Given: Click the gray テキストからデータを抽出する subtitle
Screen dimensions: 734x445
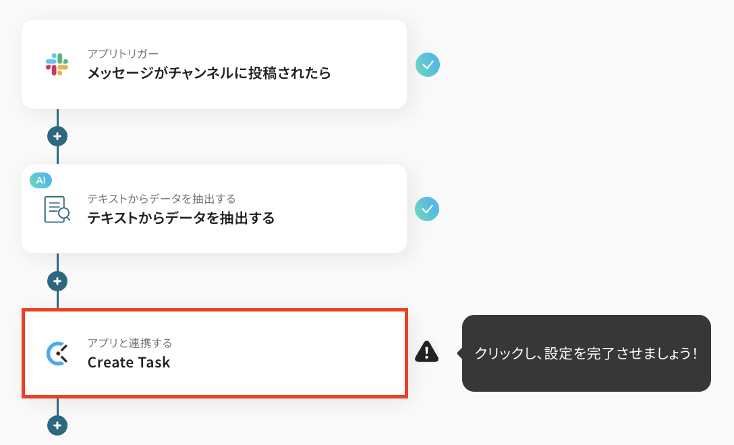Looking at the screenshot, I should point(161,198).
